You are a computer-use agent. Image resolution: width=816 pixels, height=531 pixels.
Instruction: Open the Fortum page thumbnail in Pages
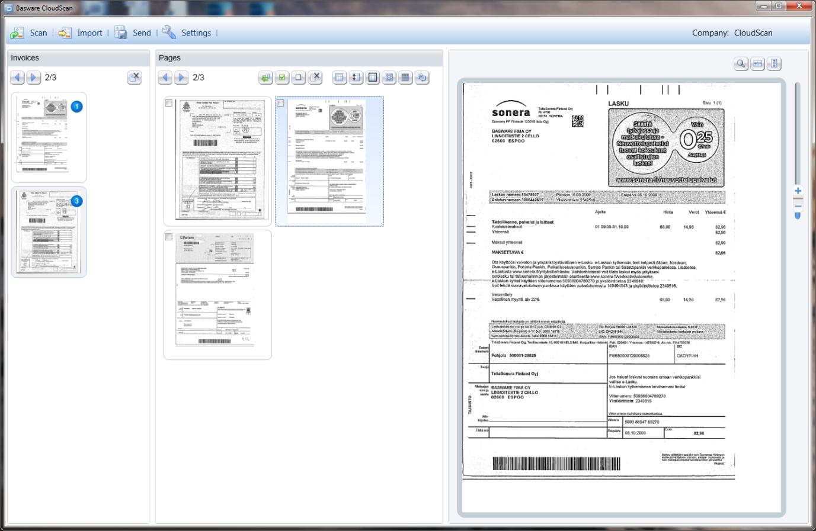(x=217, y=295)
